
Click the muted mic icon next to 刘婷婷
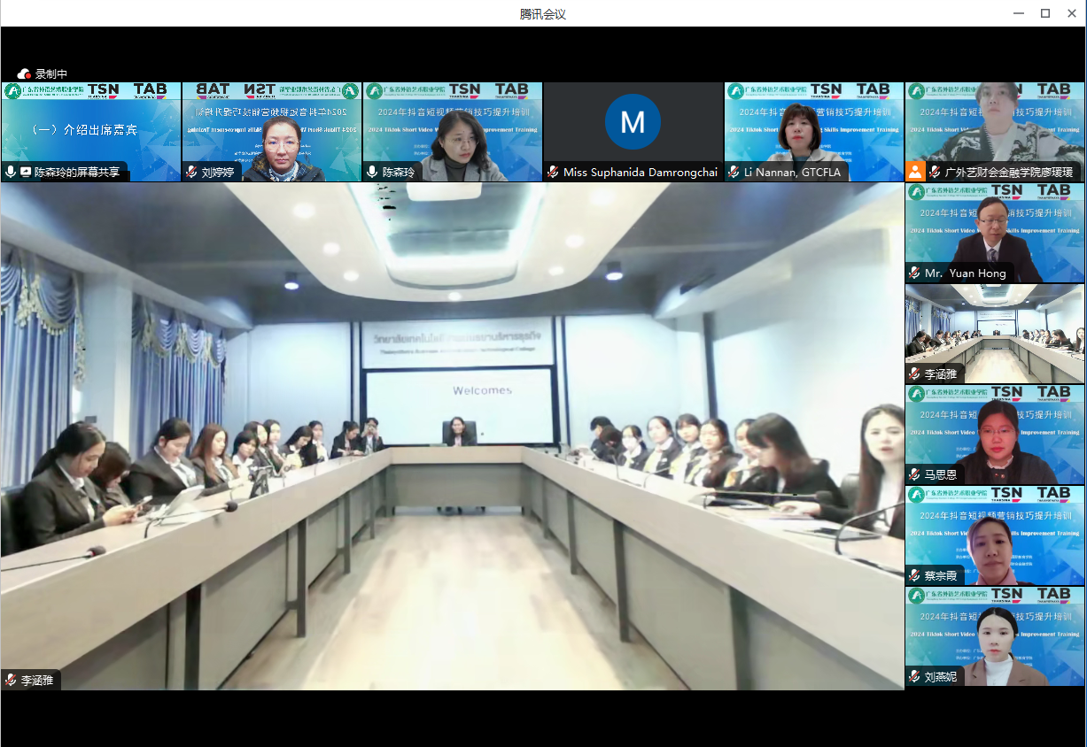tap(191, 173)
